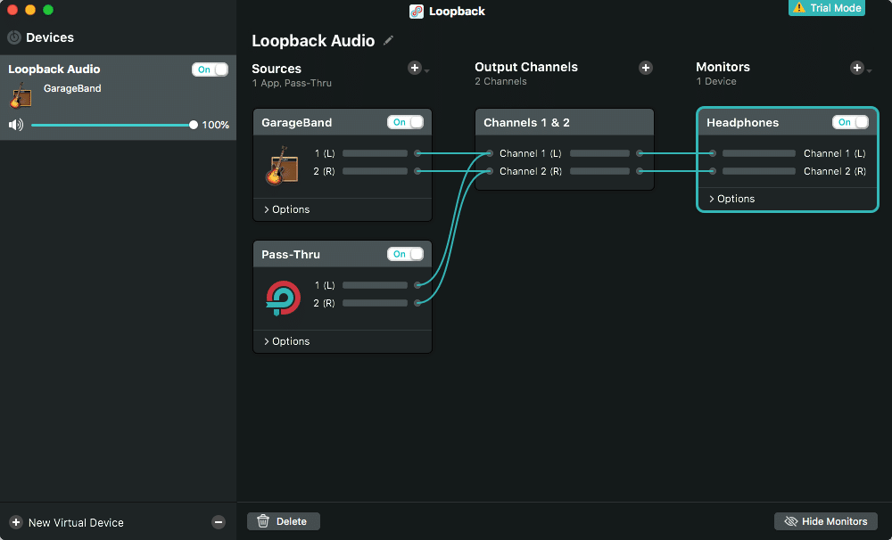
Task: Click the '1 App, Pass-Thru' subtitle
Action: tap(292, 83)
